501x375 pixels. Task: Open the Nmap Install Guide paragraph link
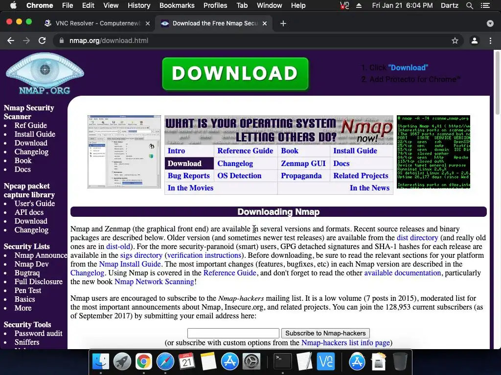(x=130, y=264)
